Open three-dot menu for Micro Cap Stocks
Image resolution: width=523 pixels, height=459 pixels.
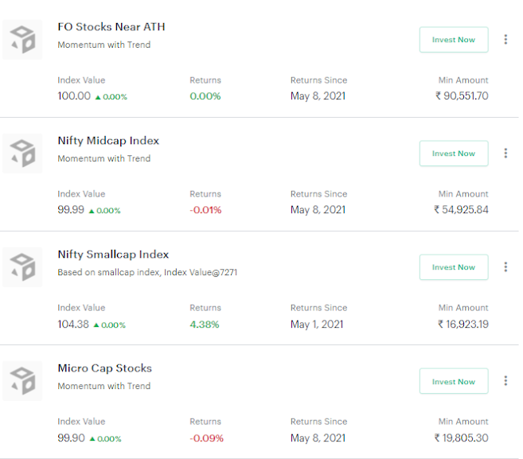(505, 381)
